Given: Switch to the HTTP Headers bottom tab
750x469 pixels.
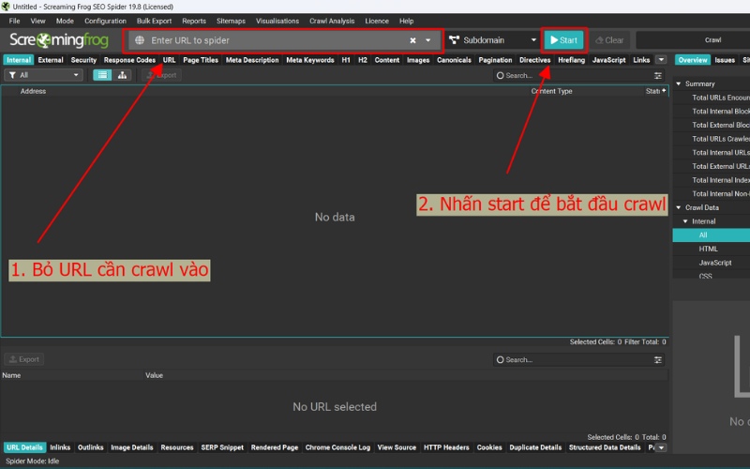Looking at the screenshot, I should click(x=446, y=447).
